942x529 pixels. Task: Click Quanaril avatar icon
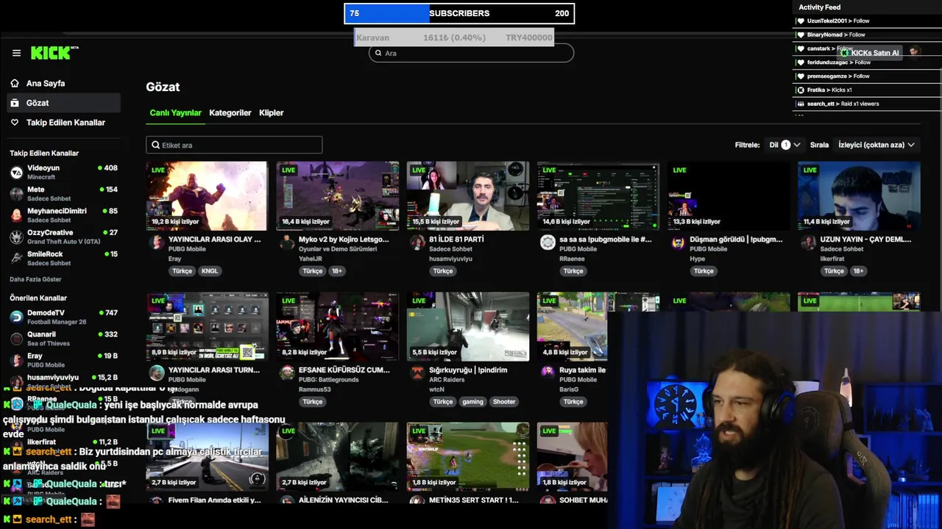pyautogui.click(x=16, y=339)
